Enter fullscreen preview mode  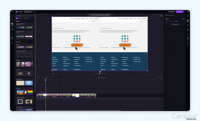click(146, 74)
